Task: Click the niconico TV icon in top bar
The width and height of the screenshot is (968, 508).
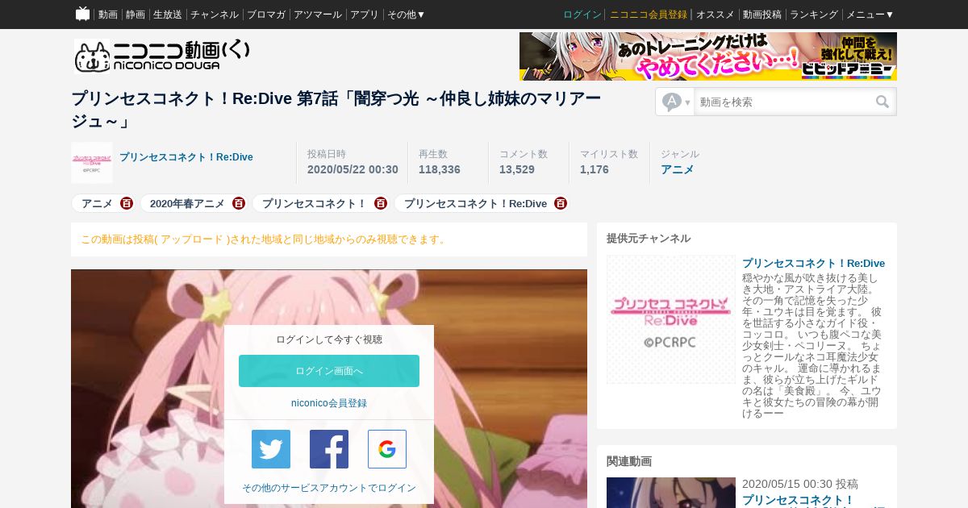Action: click(x=82, y=14)
